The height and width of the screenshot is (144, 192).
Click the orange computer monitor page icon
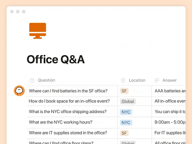(38, 31)
